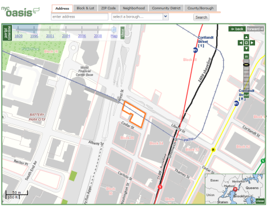Click the red subway badge near Carlisle St

[160, 187]
